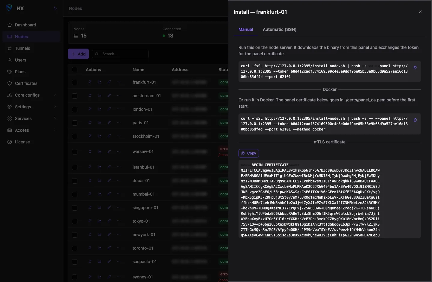Open the stats chart for amsterdam-01
This screenshot has height=282, width=432.
100,95
